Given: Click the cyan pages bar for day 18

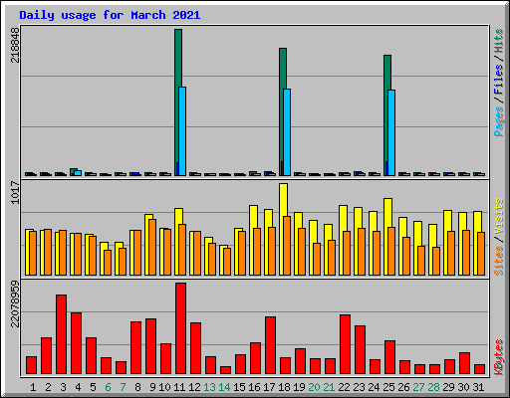Looking at the screenshot, I should coord(287,132).
